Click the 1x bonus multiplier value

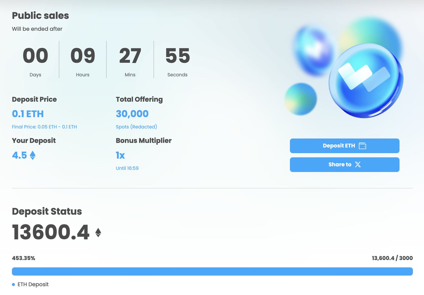pyautogui.click(x=120, y=155)
